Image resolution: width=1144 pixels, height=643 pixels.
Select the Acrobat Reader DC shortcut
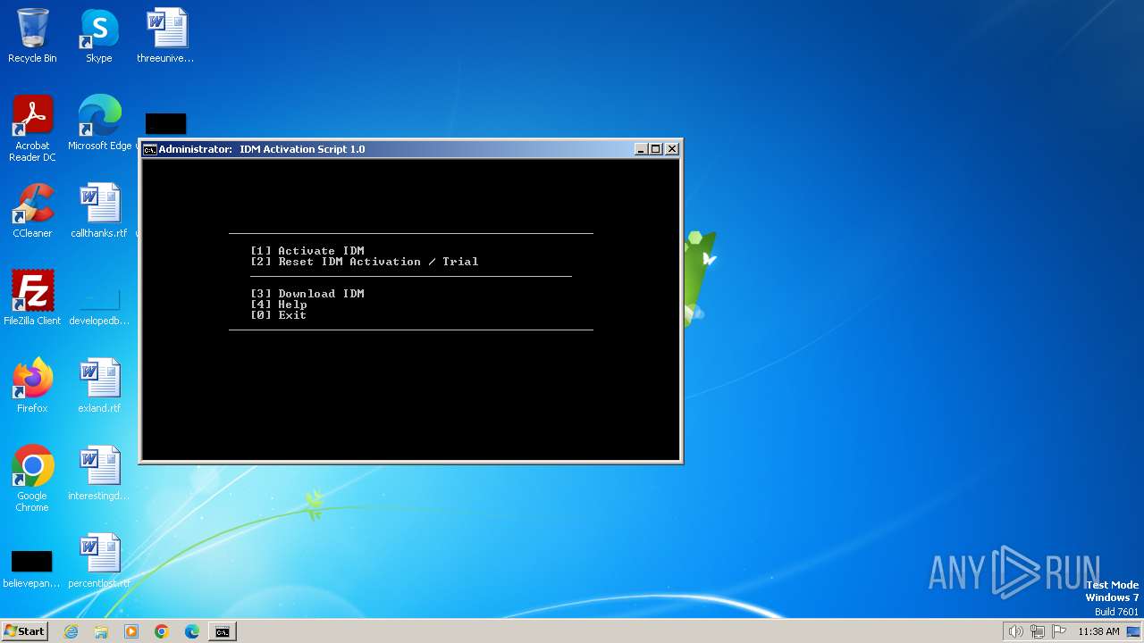pos(32,129)
